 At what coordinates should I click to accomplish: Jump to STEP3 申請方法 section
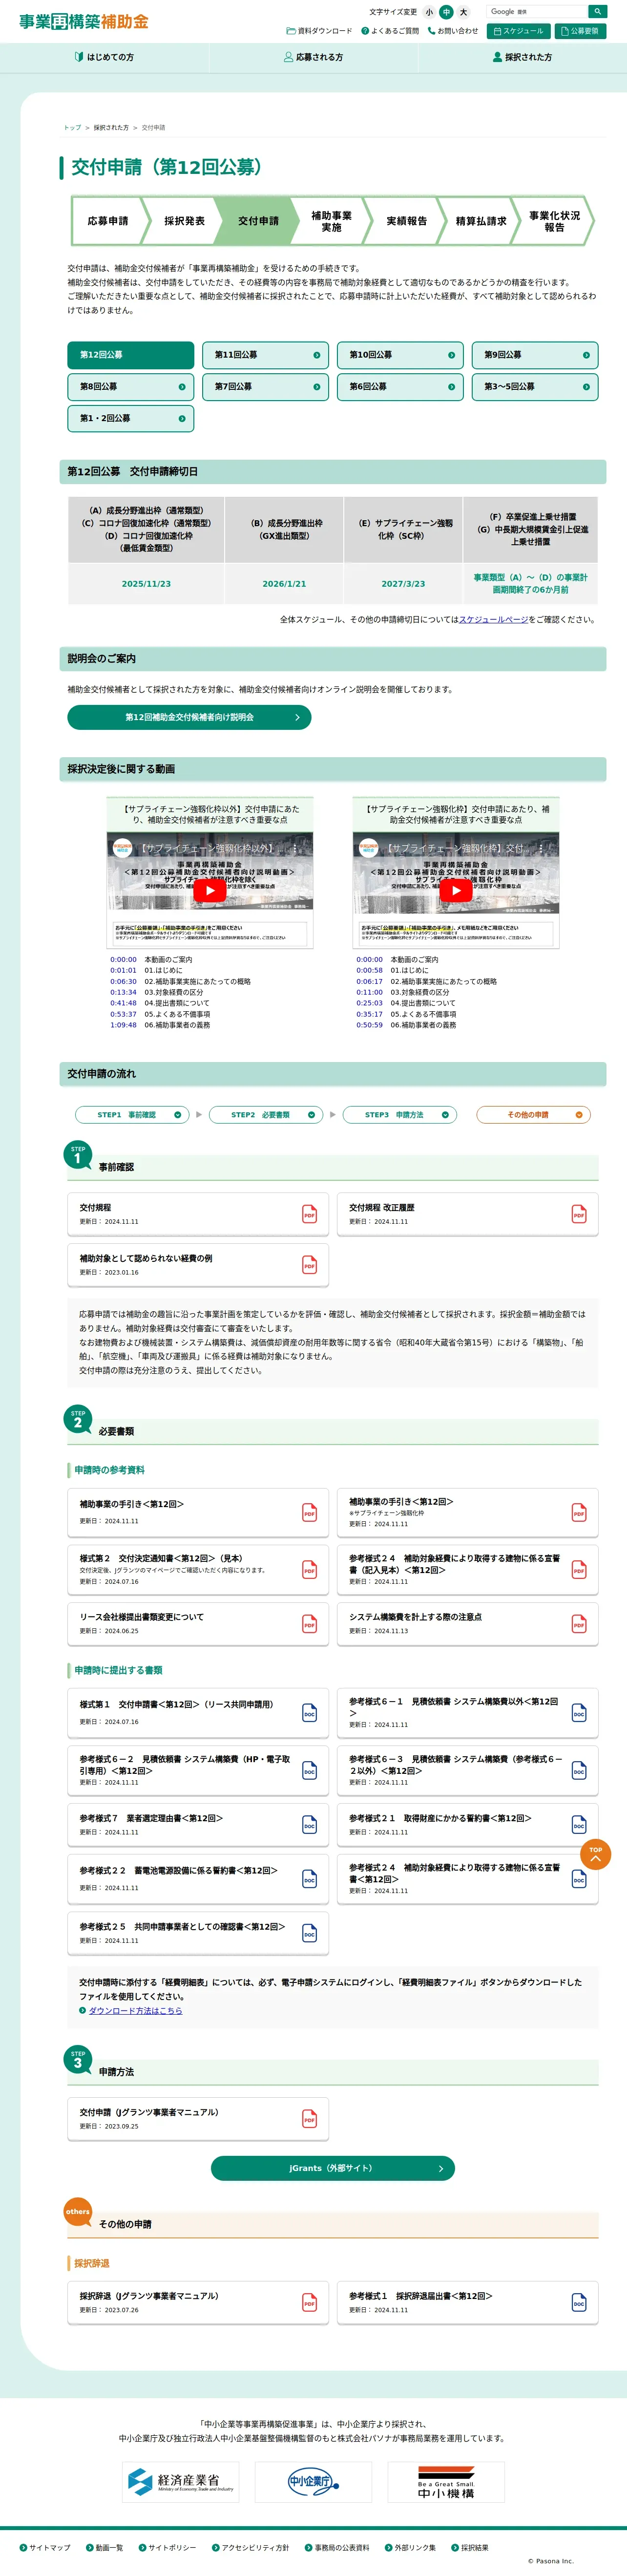400,1114
